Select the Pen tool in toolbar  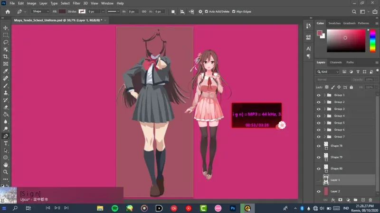[x=6, y=136]
